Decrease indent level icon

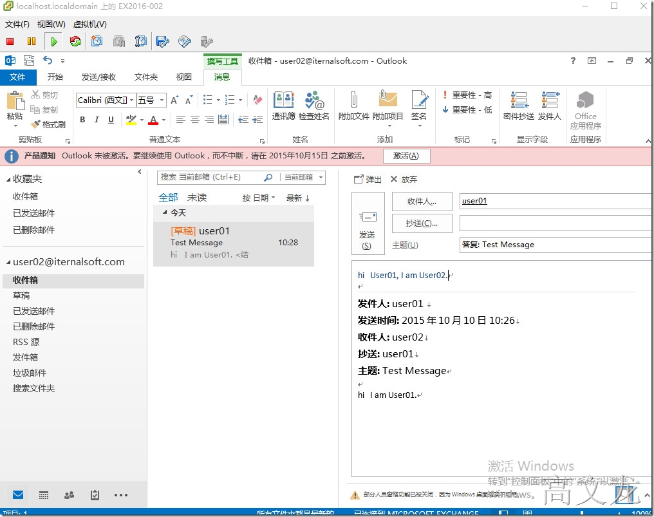click(x=243, y=120)
